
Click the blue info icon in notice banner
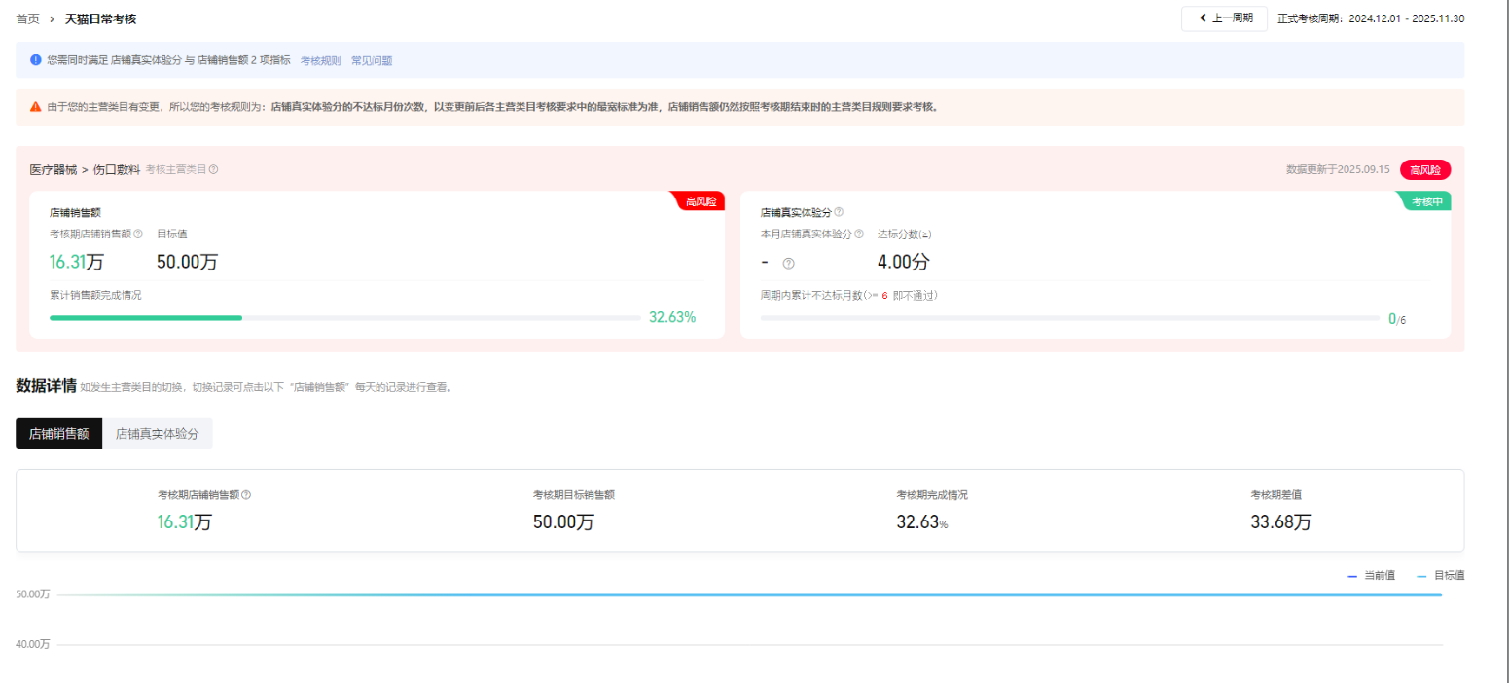point(36,60)
